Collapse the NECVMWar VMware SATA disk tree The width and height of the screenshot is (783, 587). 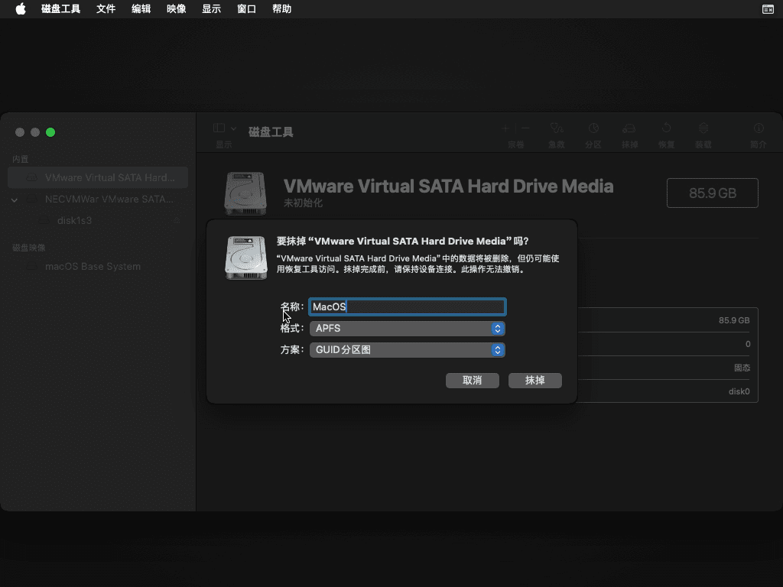point(15,199)
